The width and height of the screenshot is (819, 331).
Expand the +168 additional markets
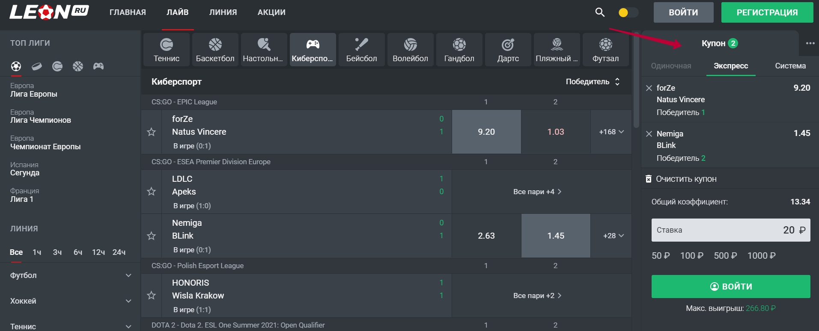611,132
